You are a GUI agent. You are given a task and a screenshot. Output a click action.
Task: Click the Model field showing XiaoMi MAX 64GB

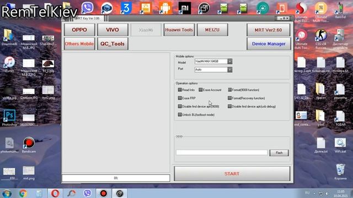[211, 61]
